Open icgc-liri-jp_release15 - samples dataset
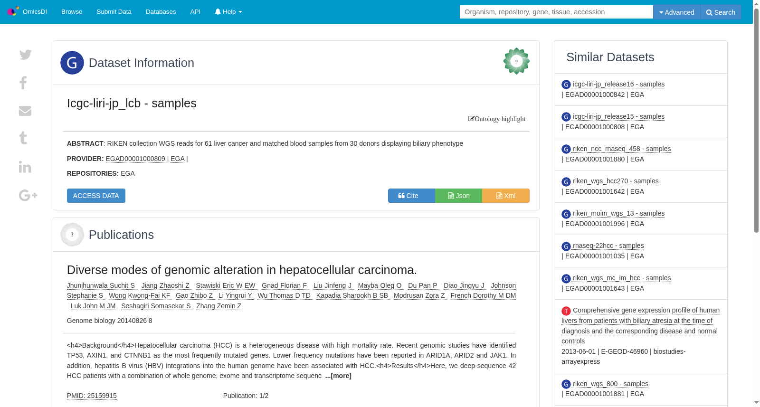Image resolution: width=760 pixels, height=407 pixels. (x=618, y=116)
